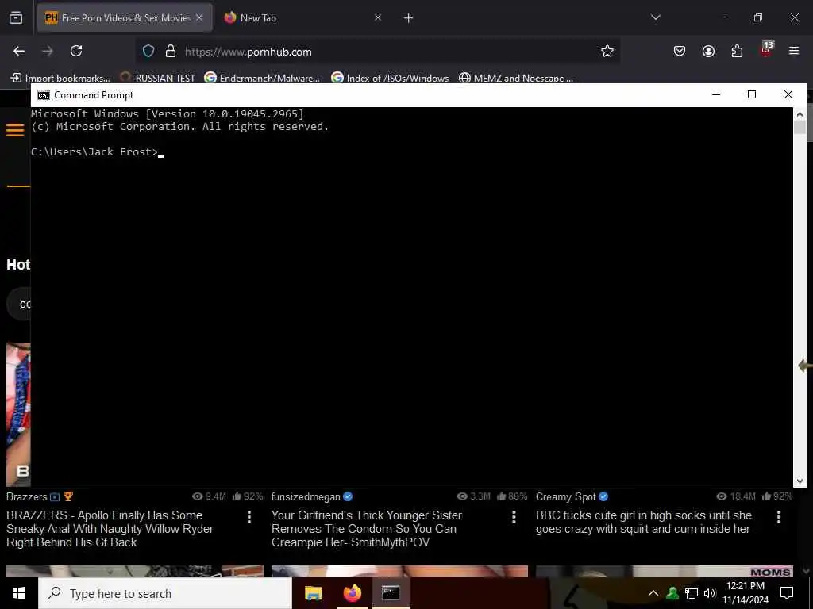Switch to the tab with the PH favicon
Image resolution: width=813 pixels, height=609 pixels.
coord(125,17)
